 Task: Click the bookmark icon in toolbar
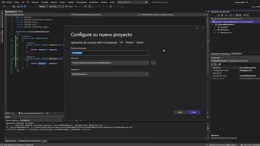click(x=110, y=6)
